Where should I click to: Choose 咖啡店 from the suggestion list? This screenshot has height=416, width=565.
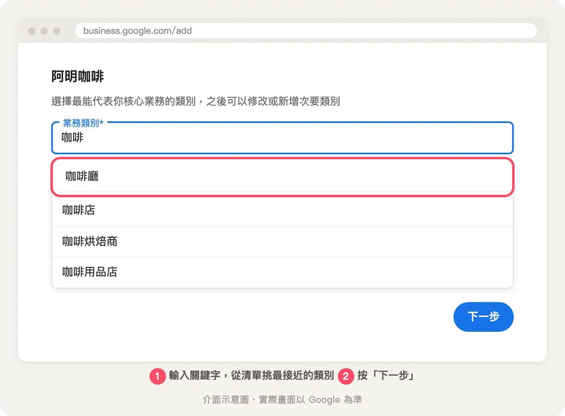click(282, 210)
